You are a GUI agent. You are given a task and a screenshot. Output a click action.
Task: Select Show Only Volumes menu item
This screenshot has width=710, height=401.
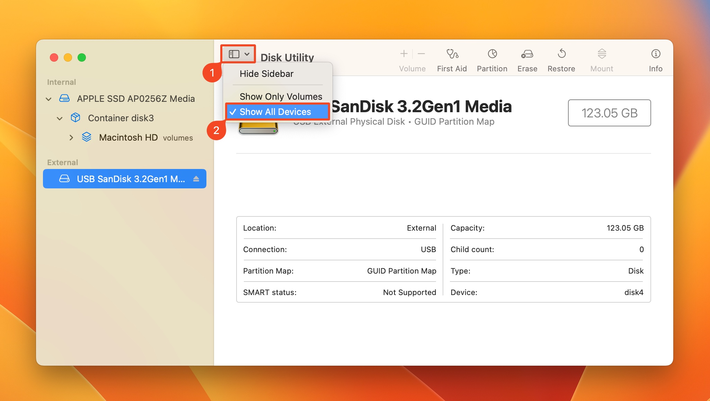(281, 96)
